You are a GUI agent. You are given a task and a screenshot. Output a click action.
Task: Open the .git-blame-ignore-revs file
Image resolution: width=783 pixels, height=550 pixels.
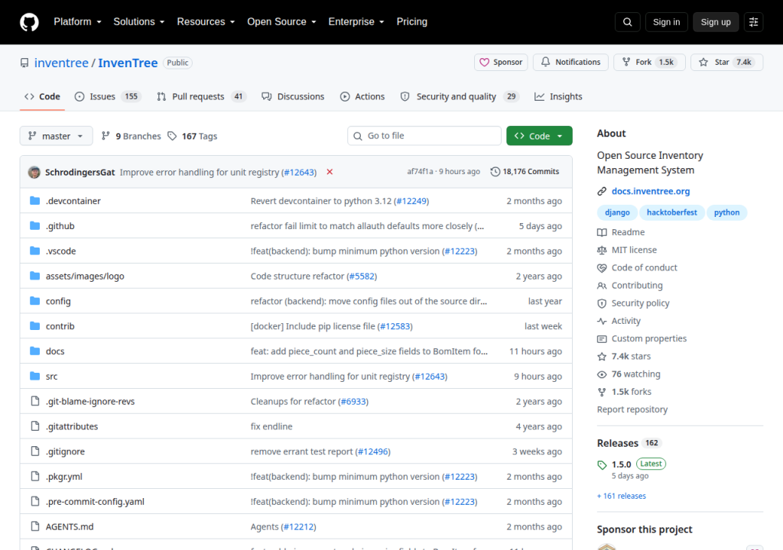90,401
